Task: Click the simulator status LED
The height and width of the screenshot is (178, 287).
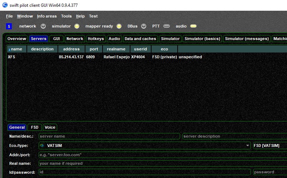Action: click(x=77, y=26)
